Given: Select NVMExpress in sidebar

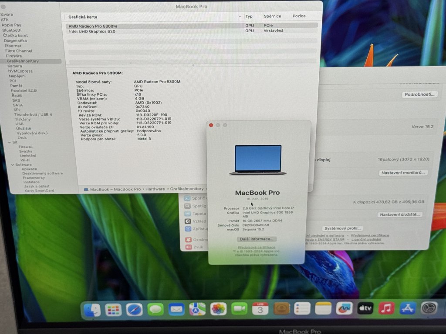Looking at the screenshot, I should 20,71.
